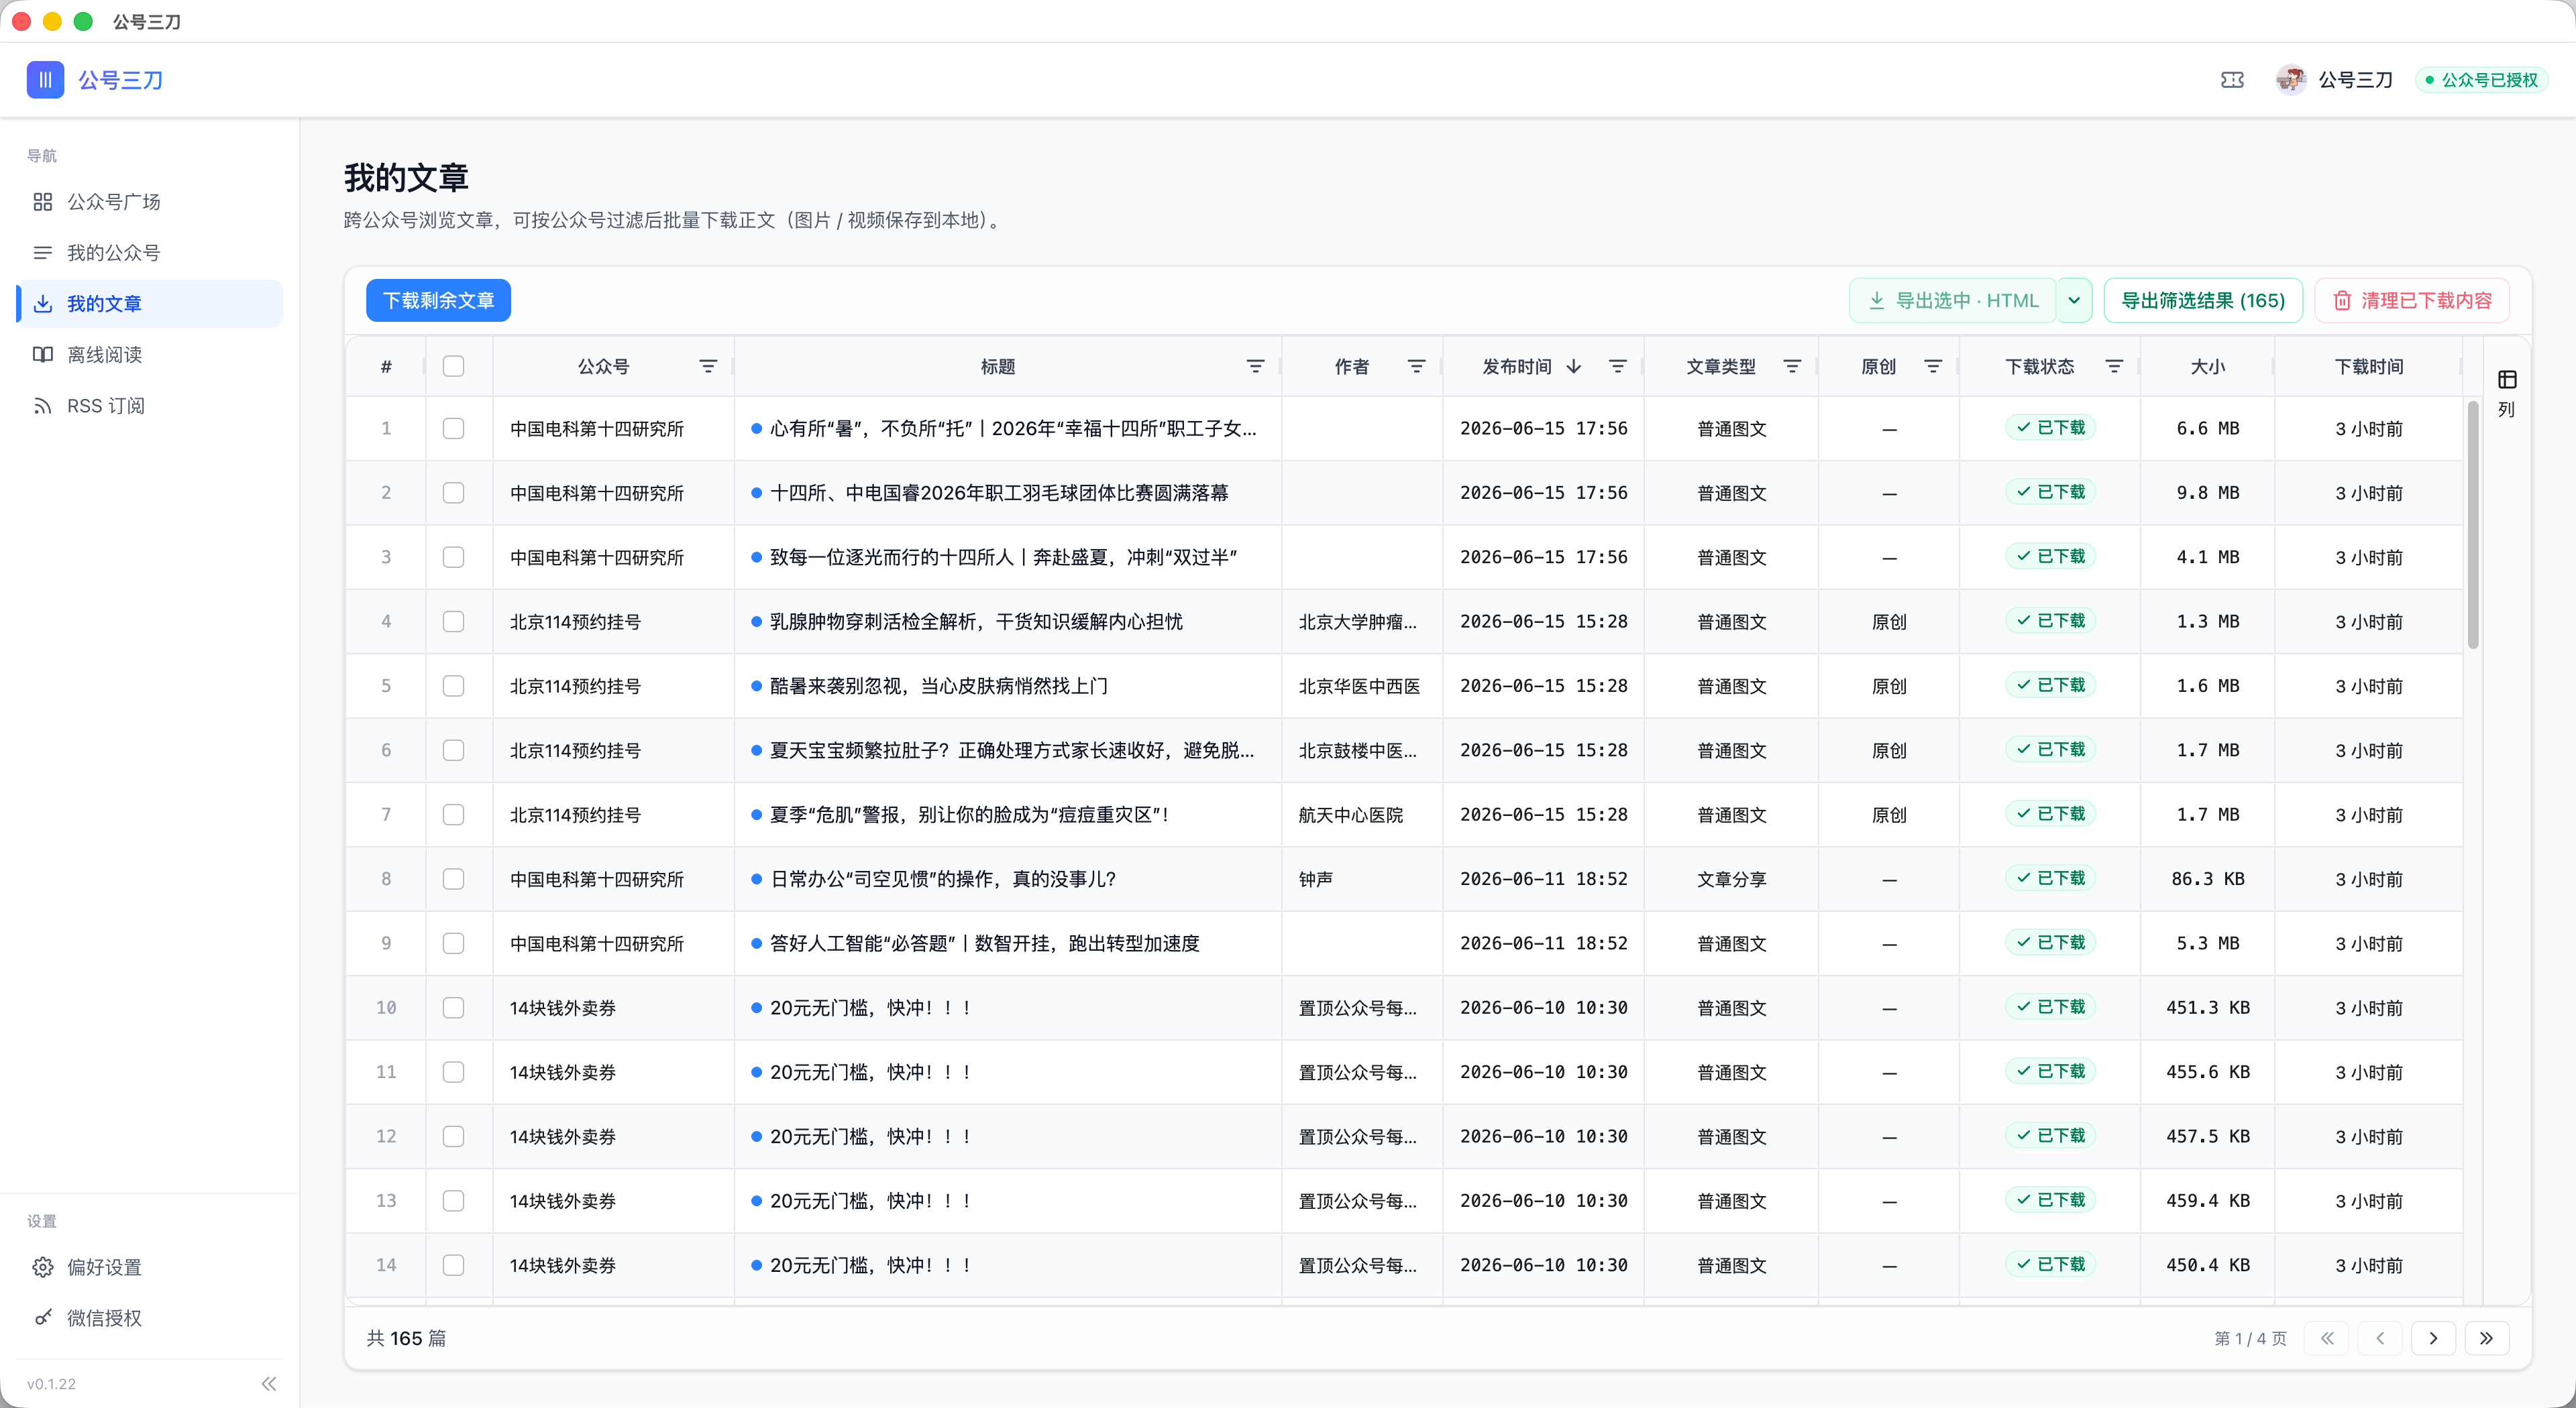Filter the 发布时间 column
The width and height of the screenshot is (2576, 1408).
1618,367
